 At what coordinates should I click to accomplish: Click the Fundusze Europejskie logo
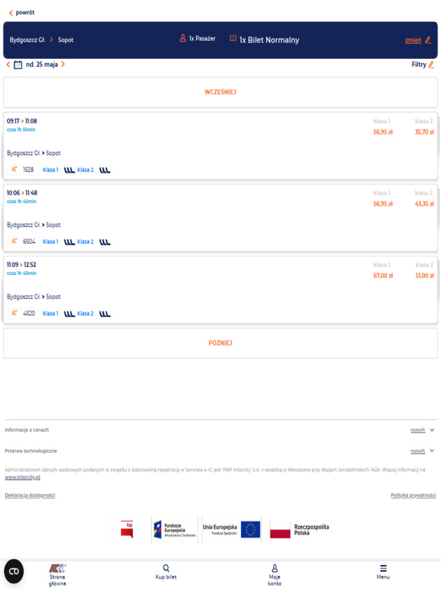point(175,530)
